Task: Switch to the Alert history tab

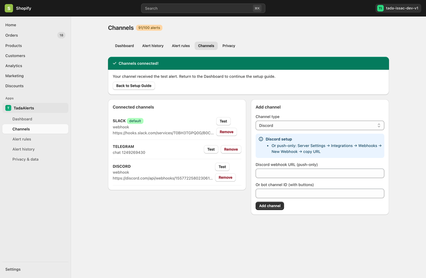Action: click(153, 46)
